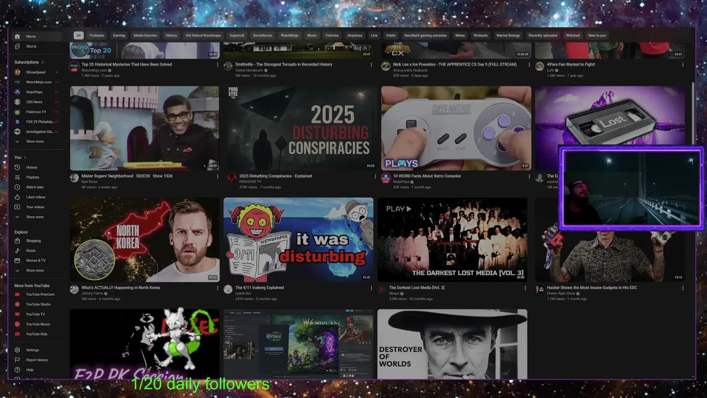The image size is (707, 398).
Task: Open video title 2025 Disturbing Conspiracies - Explained
Action: point(276,176)
